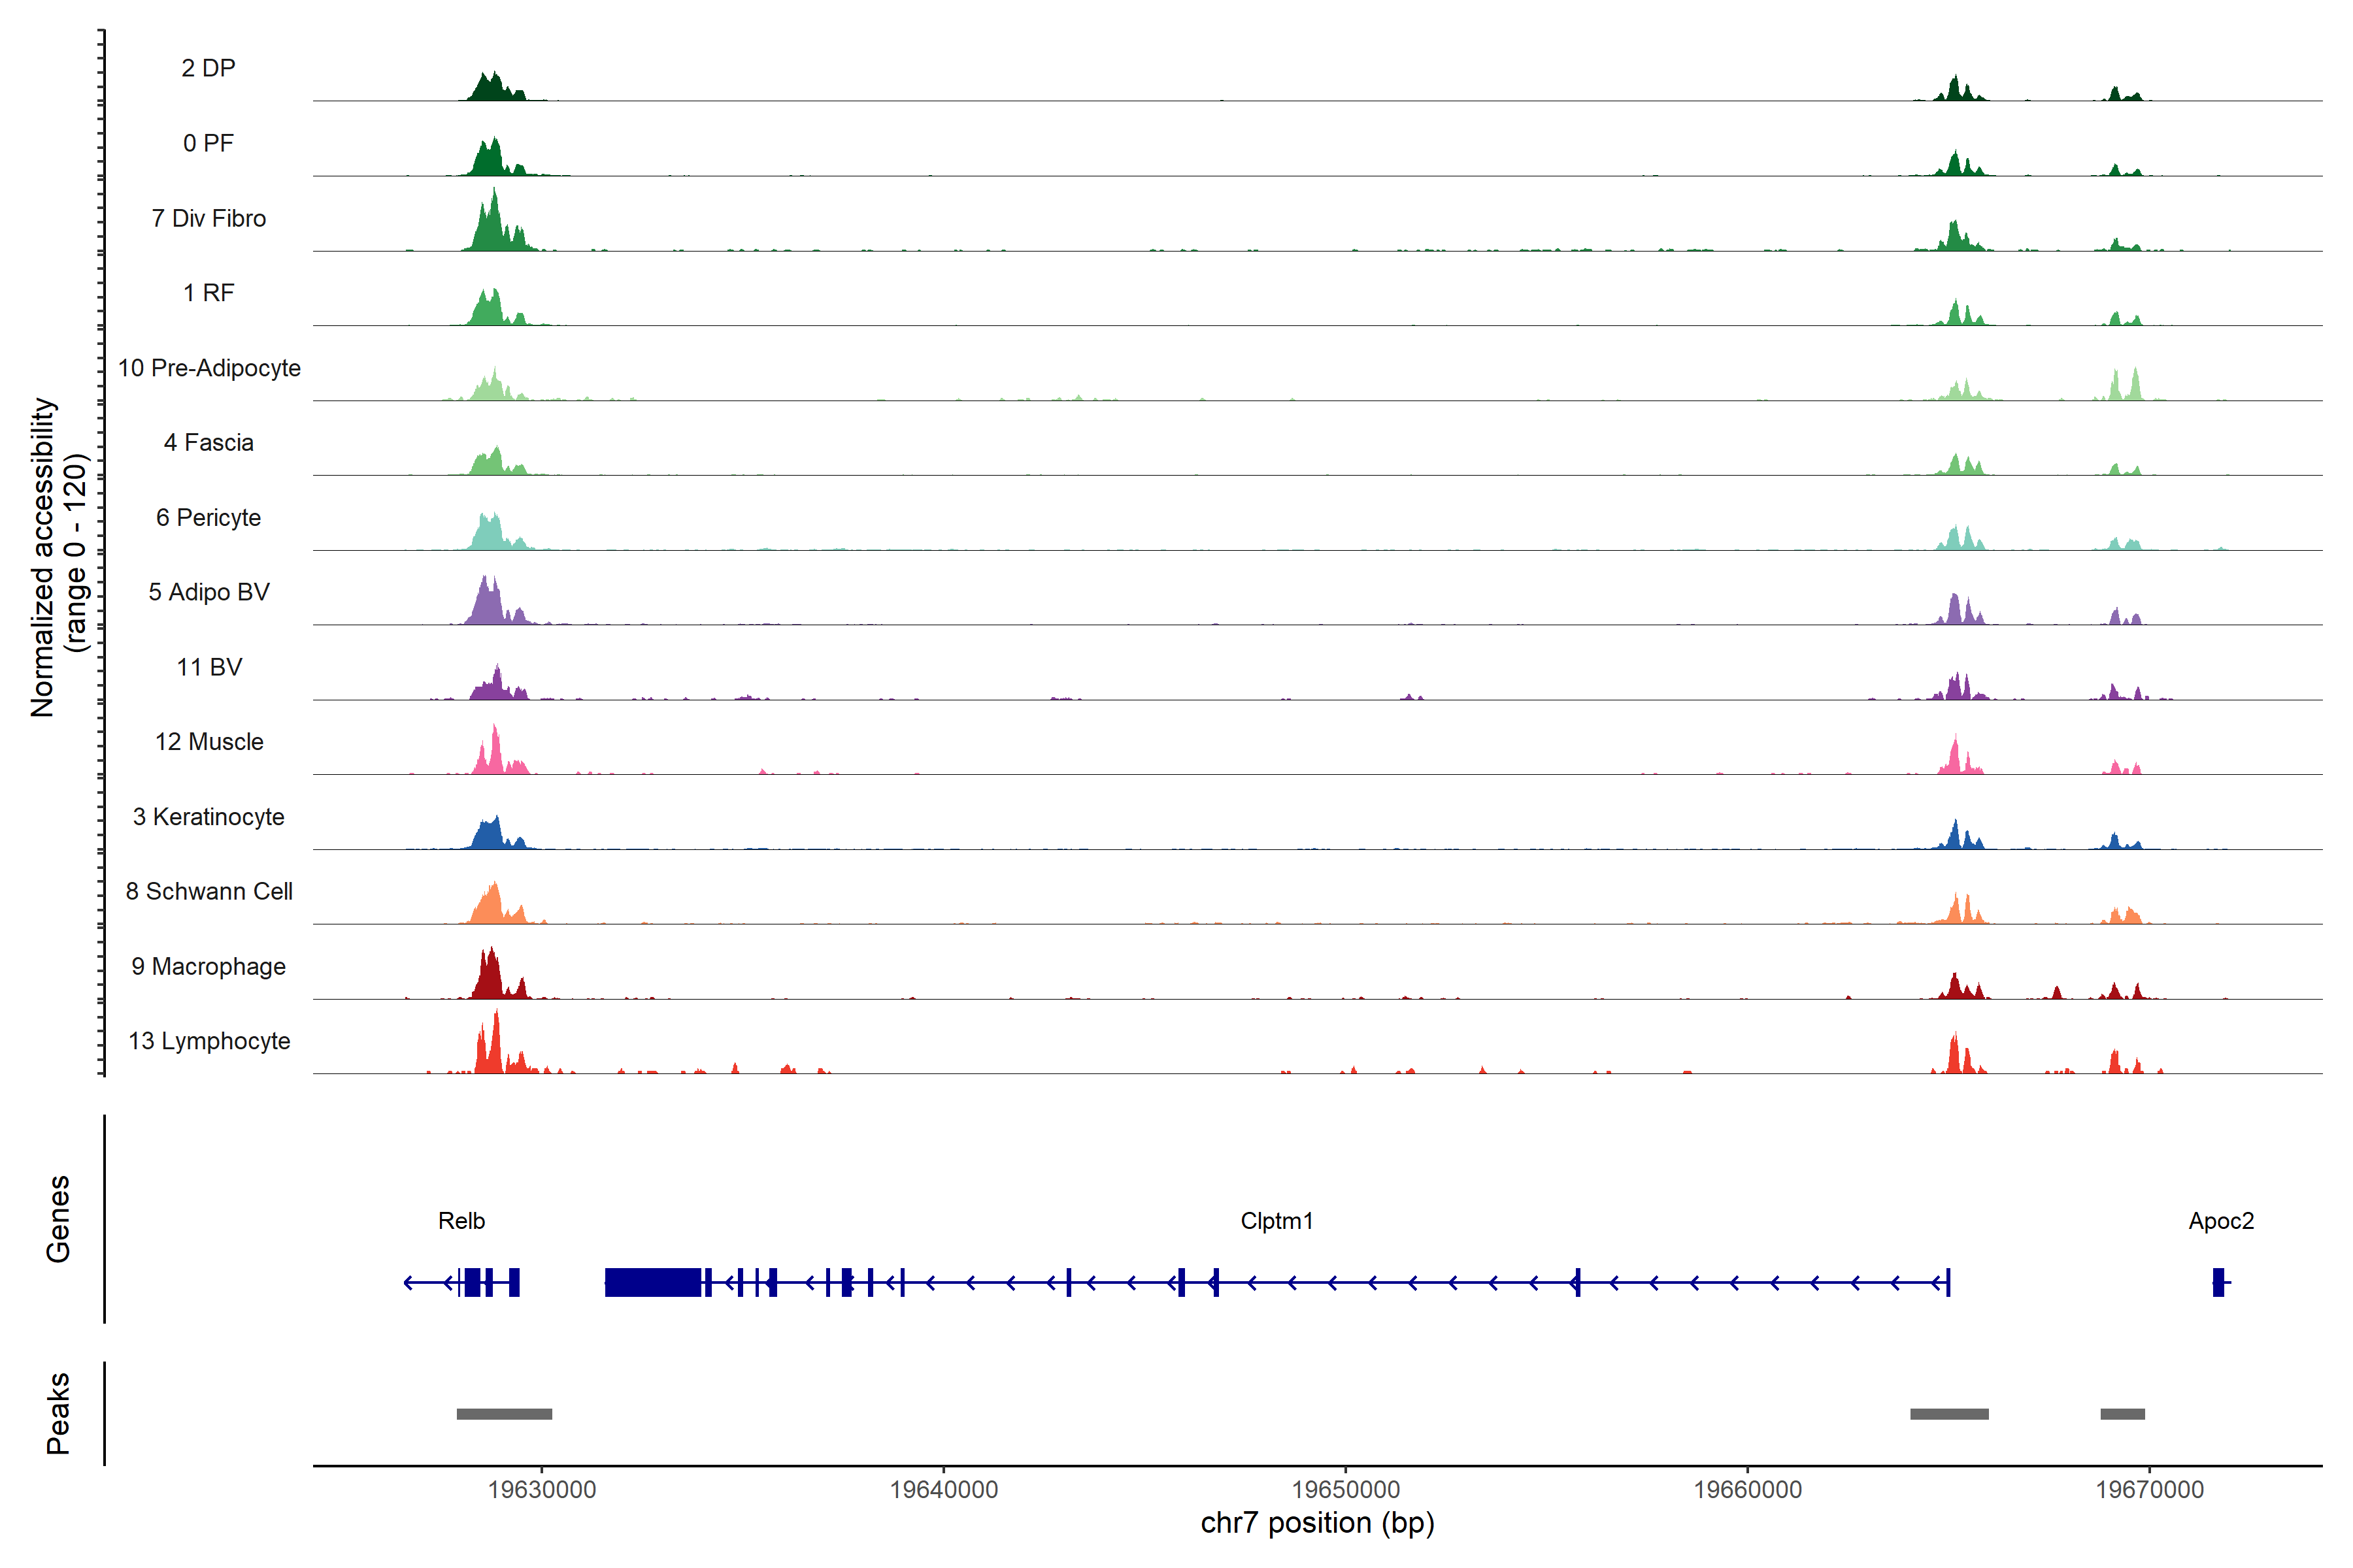Image resolution: width=2353 pixels, height=1568 pixels.
Task: Click the 13 Lymphocyte track label
Action: (209, 1041)
